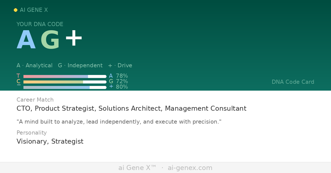
Task: Click the T-to-A trait bar at 78%
Action: click(x=65, y=77)
